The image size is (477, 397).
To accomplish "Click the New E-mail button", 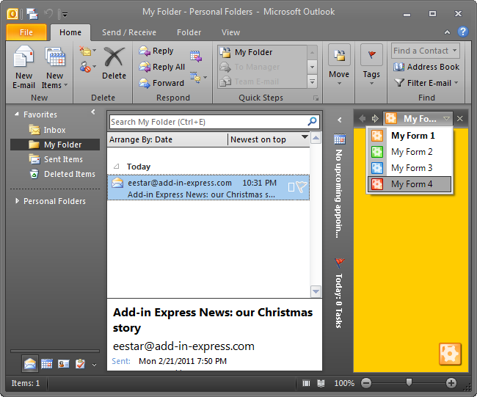I will click(x=23, y=68).
